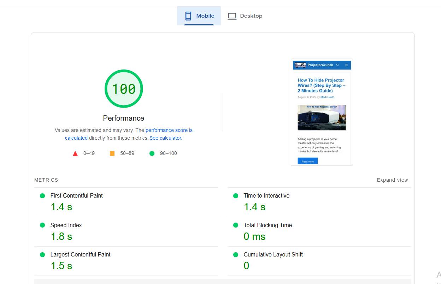Expand the metrics with Expand view
Screen dimensions: 441x284
(x=392, y=180)
